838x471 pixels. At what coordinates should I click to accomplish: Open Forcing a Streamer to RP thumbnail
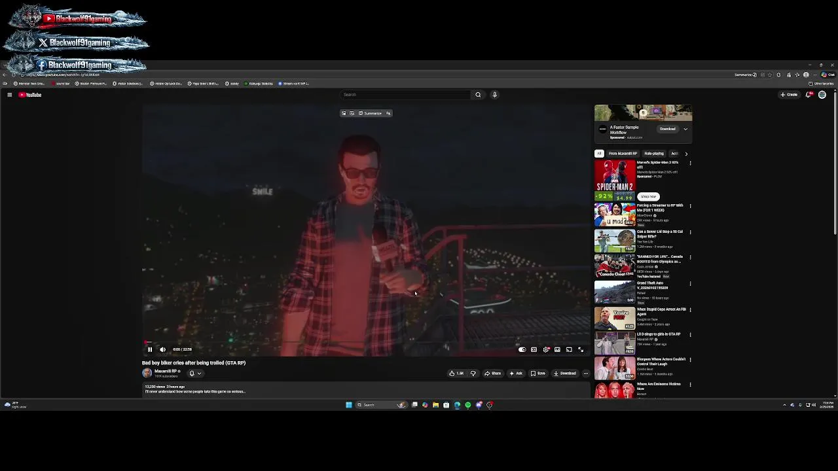615,215
